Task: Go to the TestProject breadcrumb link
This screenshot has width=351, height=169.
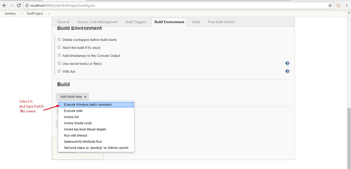Action: [34, 13]
